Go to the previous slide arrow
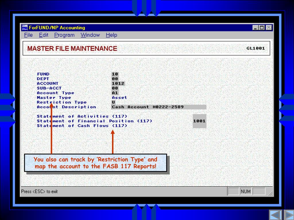 click(x=275, y=215)
